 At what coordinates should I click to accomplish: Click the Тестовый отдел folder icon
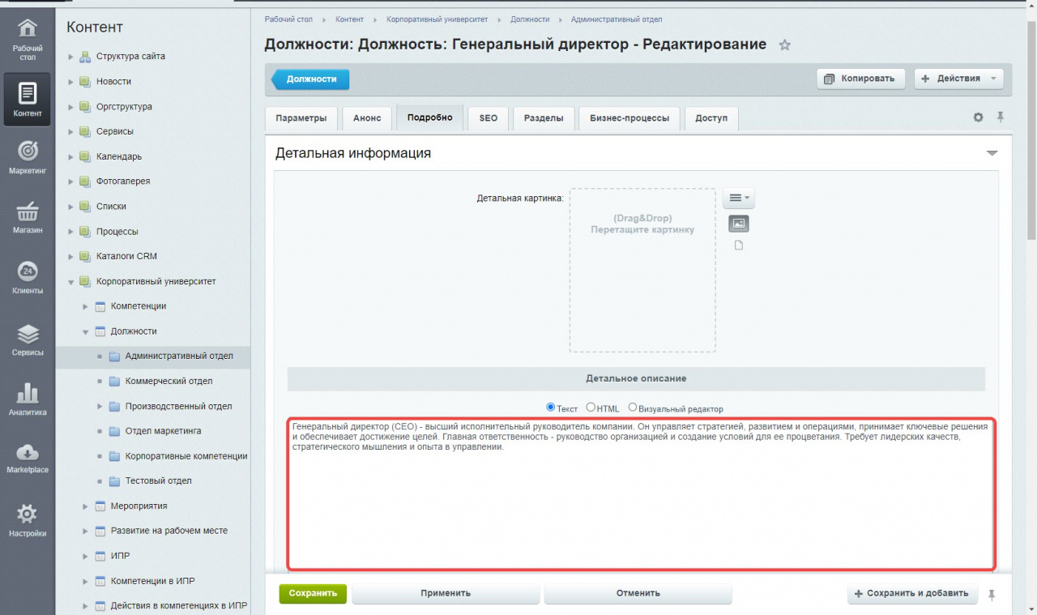point(113,481)
